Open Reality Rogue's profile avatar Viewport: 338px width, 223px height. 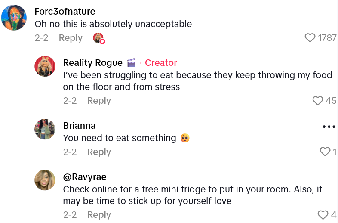45,66
